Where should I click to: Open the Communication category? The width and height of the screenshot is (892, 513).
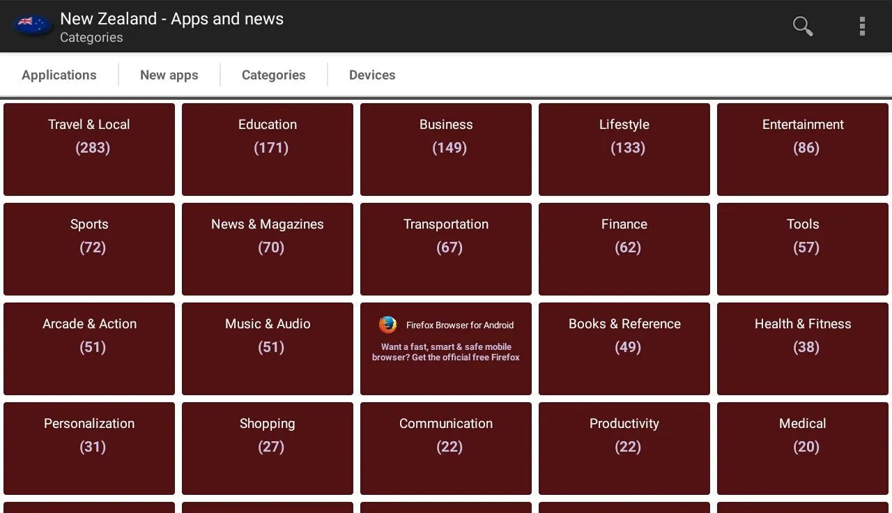(446, 448)
